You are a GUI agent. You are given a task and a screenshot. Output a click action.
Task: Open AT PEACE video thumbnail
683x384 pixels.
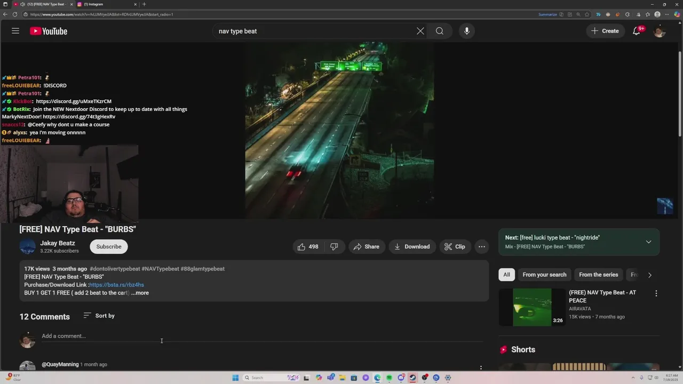point(532,307)
